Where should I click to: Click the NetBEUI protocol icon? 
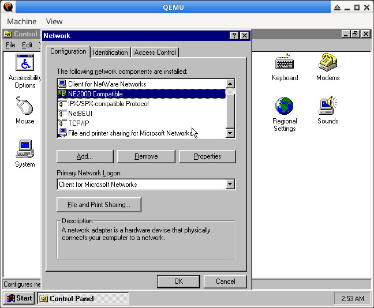62,113
